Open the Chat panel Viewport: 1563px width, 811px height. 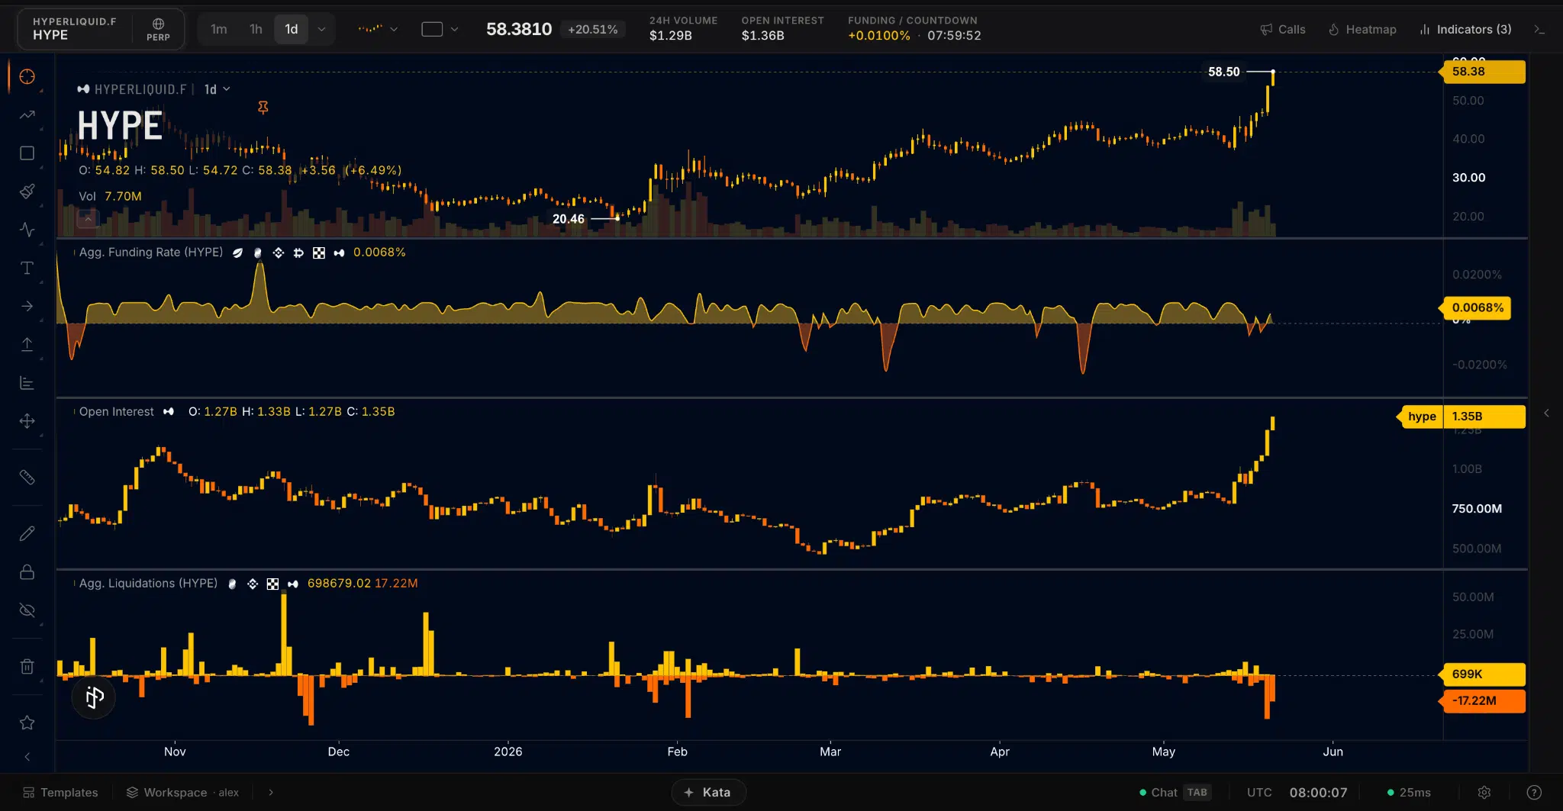(x=1174, y=793)
